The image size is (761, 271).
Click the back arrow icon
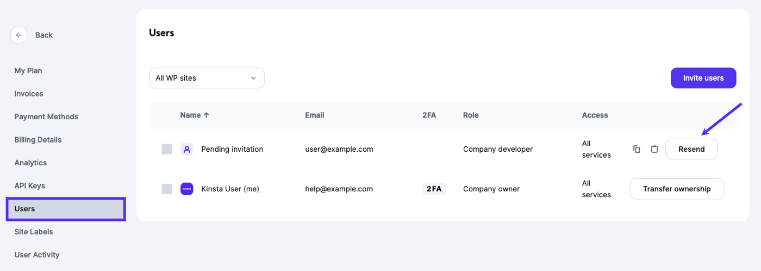(19, 35)
